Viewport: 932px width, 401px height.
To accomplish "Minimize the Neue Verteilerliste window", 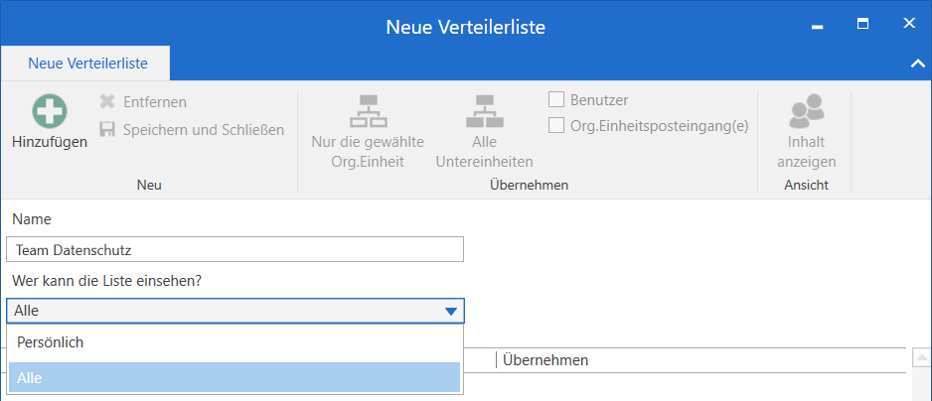I will coord(819,23).
